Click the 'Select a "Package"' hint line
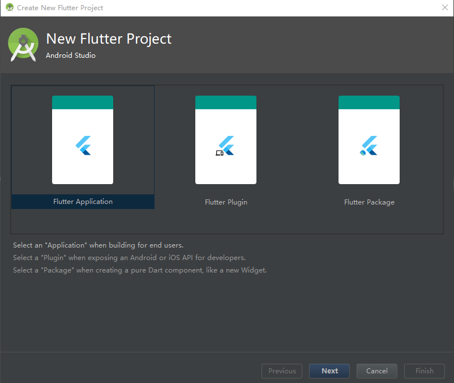This screenshot has width=454, height=383. (x=140, y=270)
